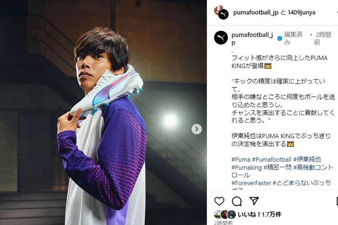This screenshot has height=225, width=338.
Task: Open more options at header right edge
Action: (x=337, y=12)
